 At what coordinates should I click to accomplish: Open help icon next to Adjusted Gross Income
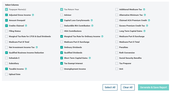click(x=33, y=15)
